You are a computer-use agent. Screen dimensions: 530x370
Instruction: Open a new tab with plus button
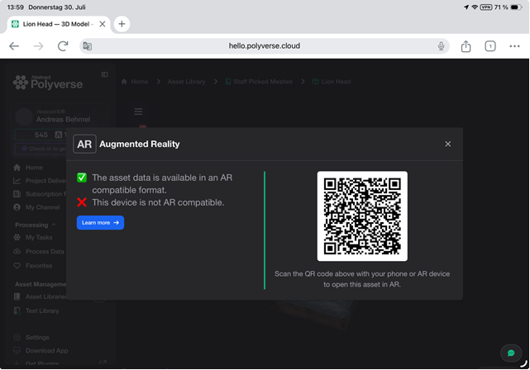[122, 24]
